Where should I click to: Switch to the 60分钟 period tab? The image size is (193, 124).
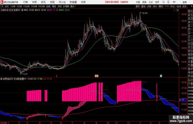(42, 6)
